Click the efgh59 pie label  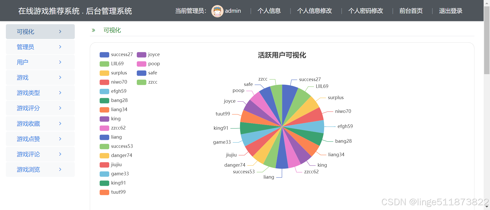345,126
